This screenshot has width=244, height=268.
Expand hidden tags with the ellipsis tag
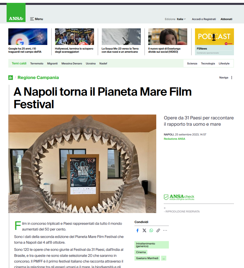click(164, 258)
